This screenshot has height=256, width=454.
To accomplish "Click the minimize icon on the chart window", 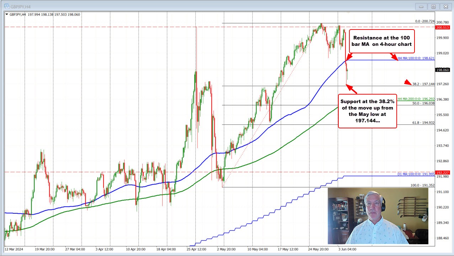I will (421, 6).
